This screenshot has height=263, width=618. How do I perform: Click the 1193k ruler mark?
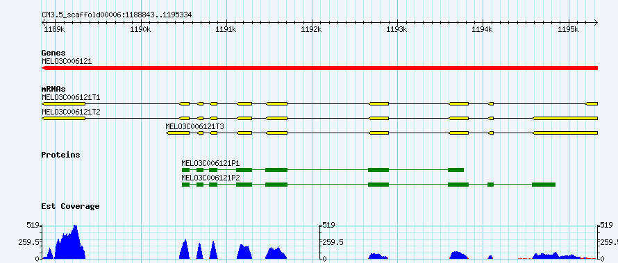point(397,30)
